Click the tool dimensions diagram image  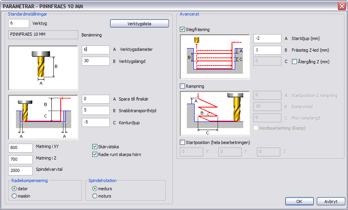click(43, 68)
